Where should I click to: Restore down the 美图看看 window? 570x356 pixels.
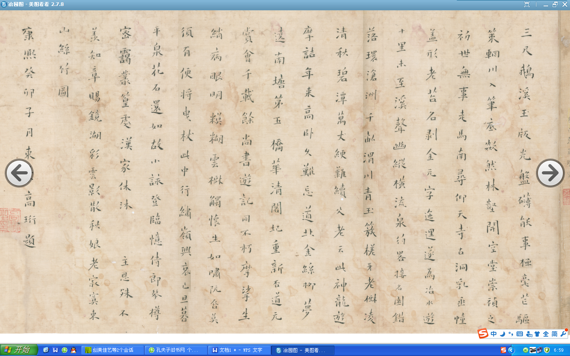(555, 4)
